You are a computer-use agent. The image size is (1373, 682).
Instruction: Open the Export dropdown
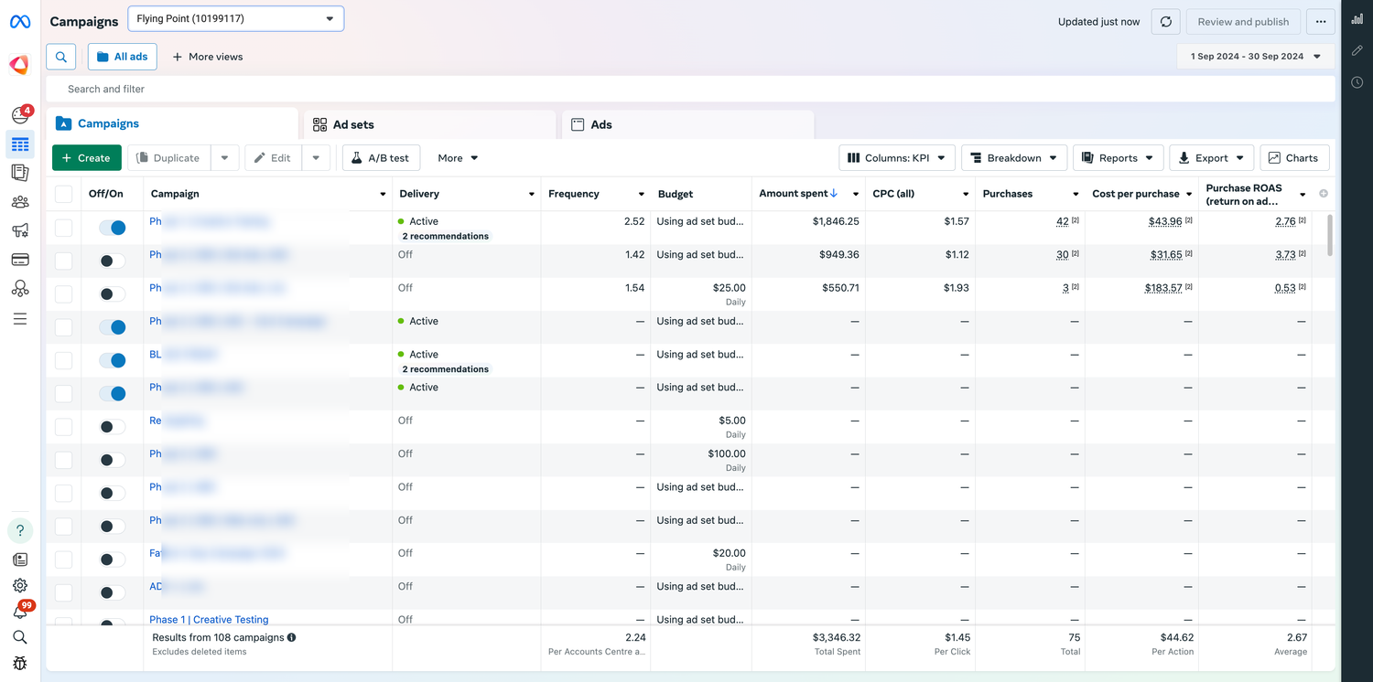click(x=1212, y=158)
